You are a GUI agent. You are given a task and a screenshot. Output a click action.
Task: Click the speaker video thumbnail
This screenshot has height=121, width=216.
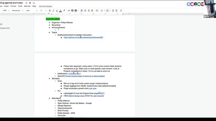[x=210, y=9]
